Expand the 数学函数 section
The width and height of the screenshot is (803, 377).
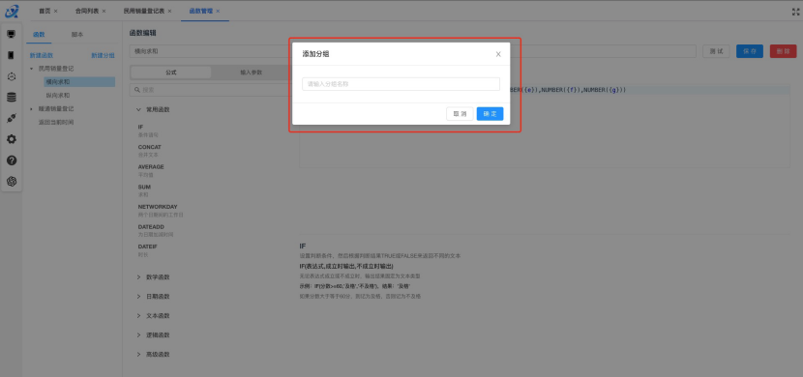pyautogui.click(x=138, y=277)
